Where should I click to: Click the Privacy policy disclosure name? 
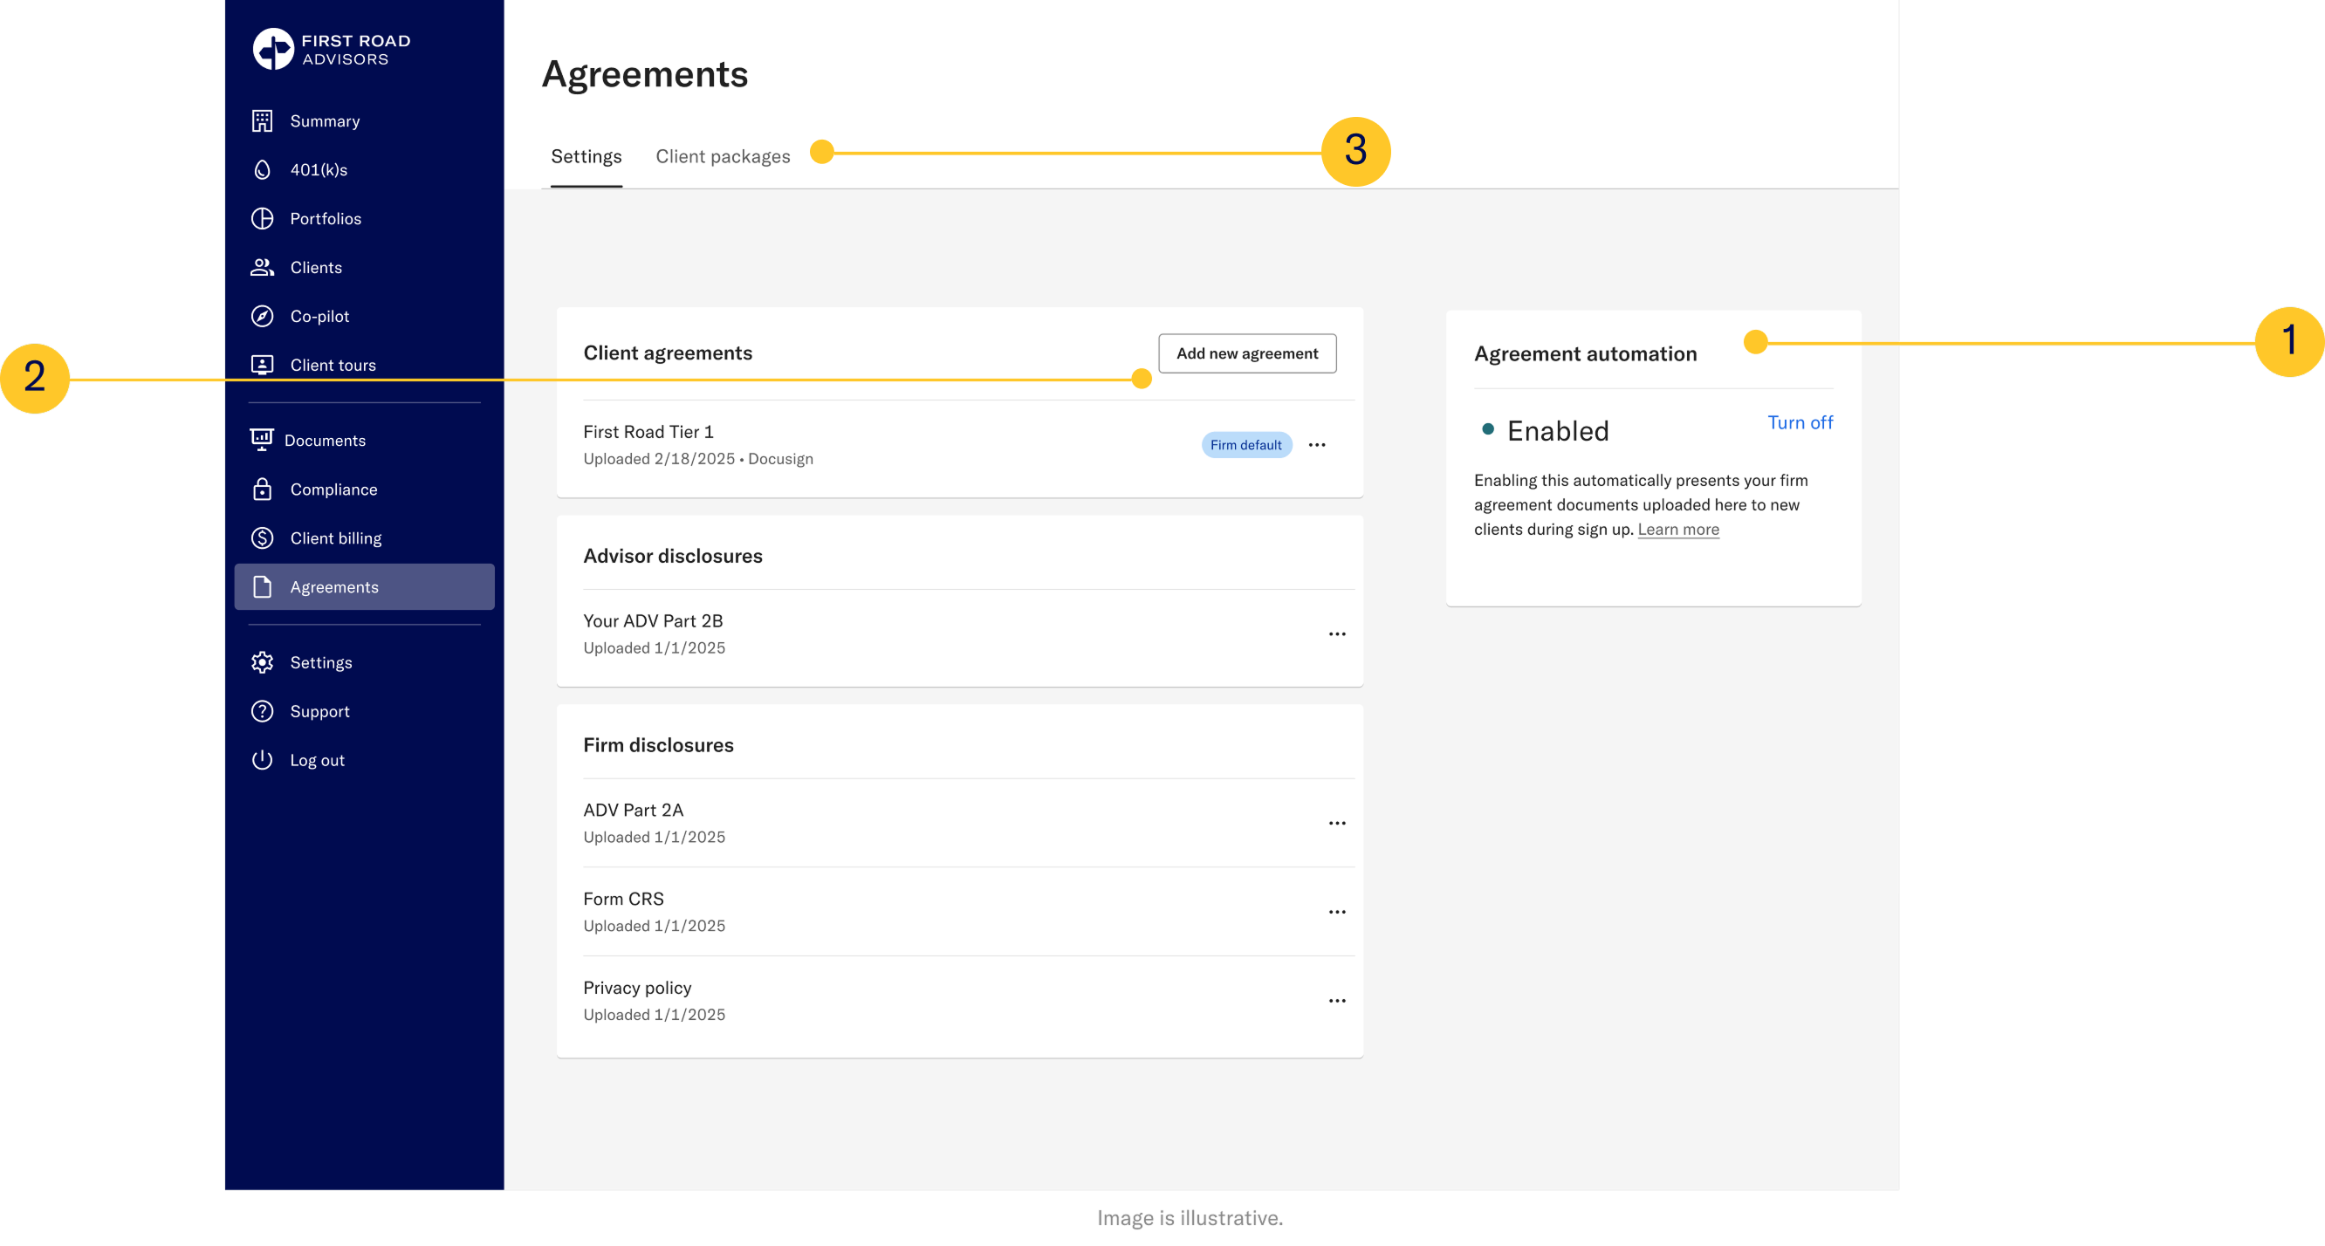point(636,988)
